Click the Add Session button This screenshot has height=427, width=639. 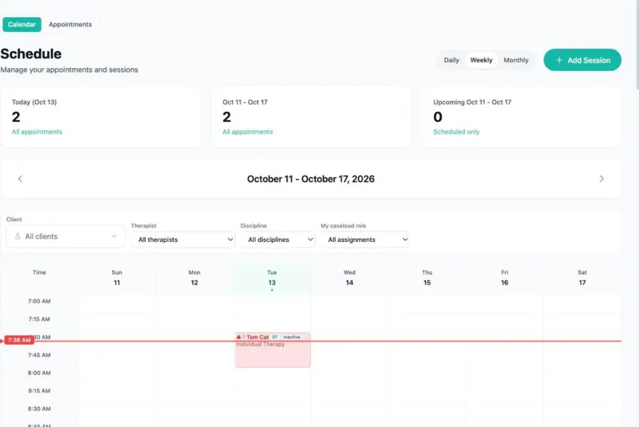pos(582,60)
